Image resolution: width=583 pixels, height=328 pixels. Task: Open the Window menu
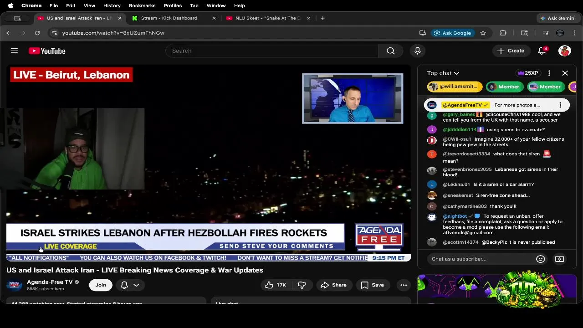[x=216, y=5]
